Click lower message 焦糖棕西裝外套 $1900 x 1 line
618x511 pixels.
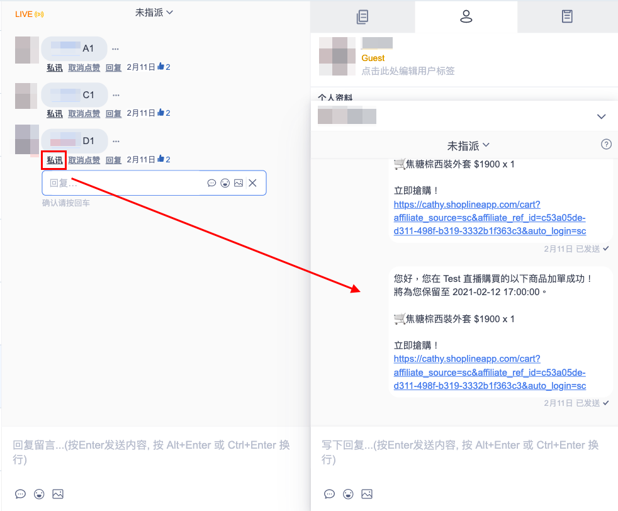454,319
